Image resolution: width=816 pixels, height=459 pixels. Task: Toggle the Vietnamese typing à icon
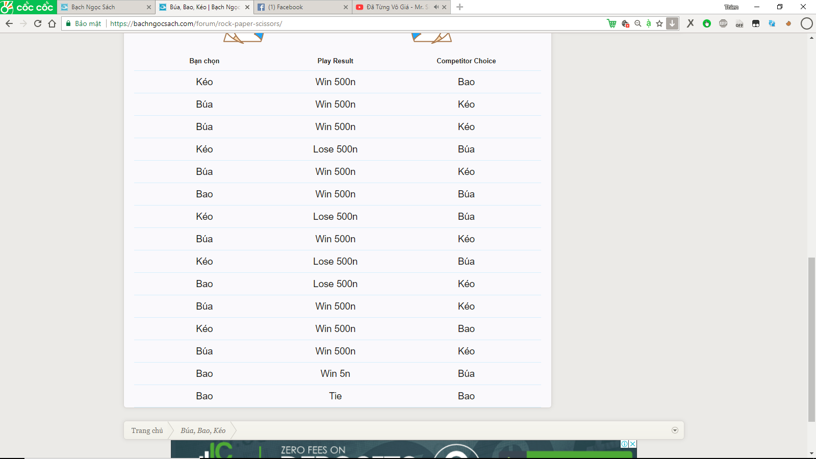pyautogui.click(x=648, y=23)
